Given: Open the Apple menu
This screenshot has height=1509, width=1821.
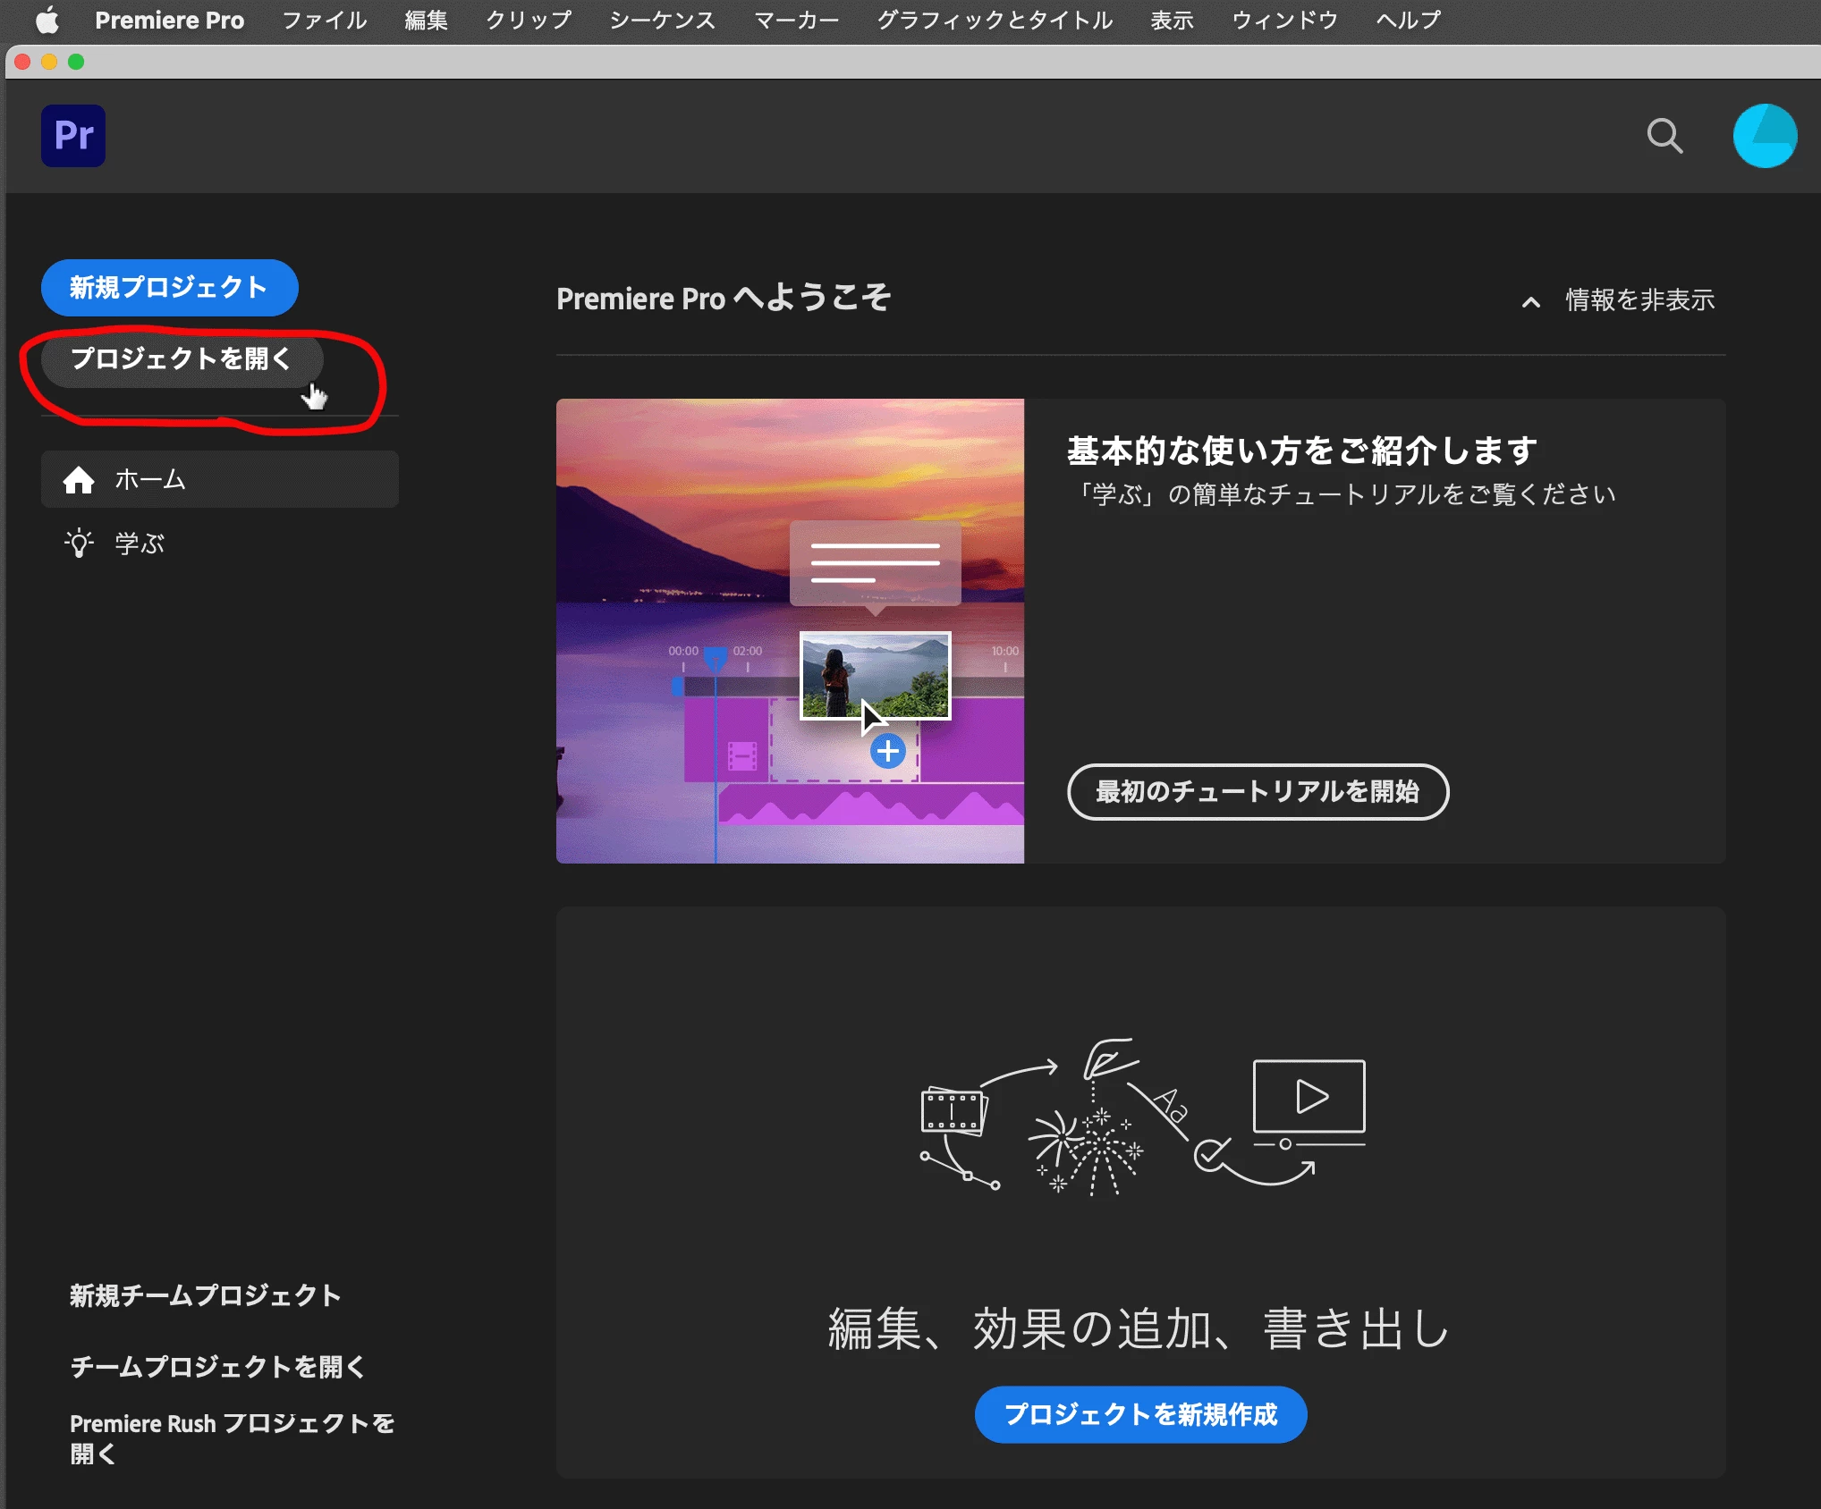Looking at the screenshot, I should (x=47, y=20).
